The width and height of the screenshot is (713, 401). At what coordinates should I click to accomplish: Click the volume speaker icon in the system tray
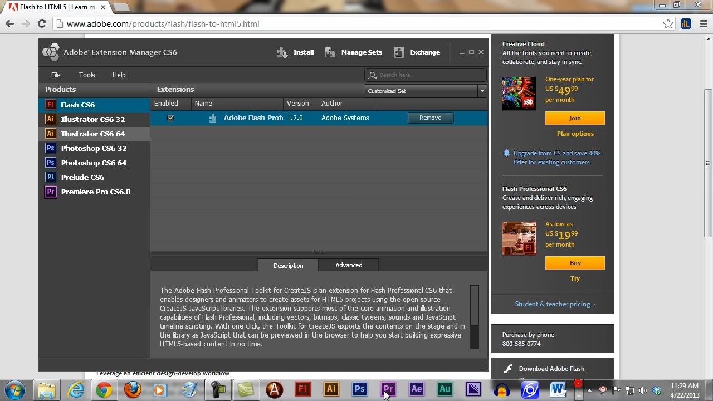coord(643,390)
